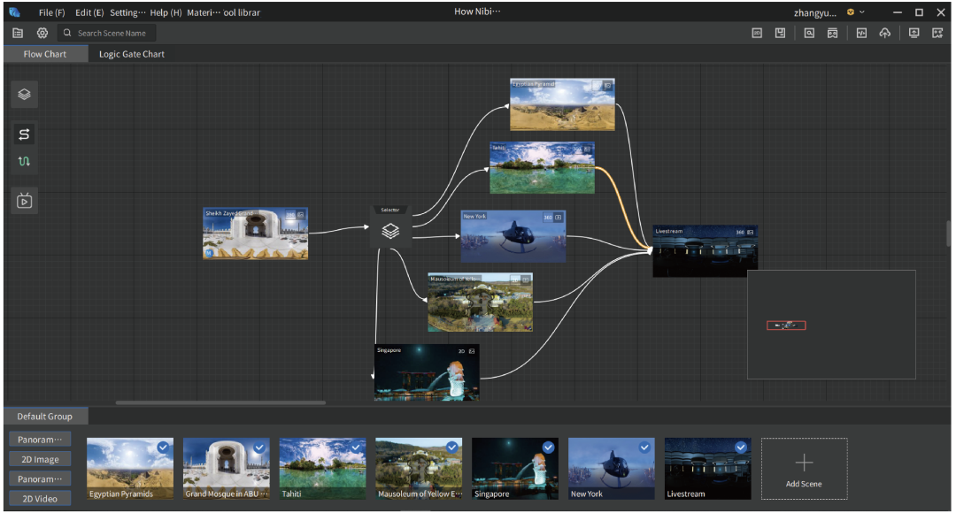
Task: Click the 360 badge on New York node
Action: coord(548,218)
